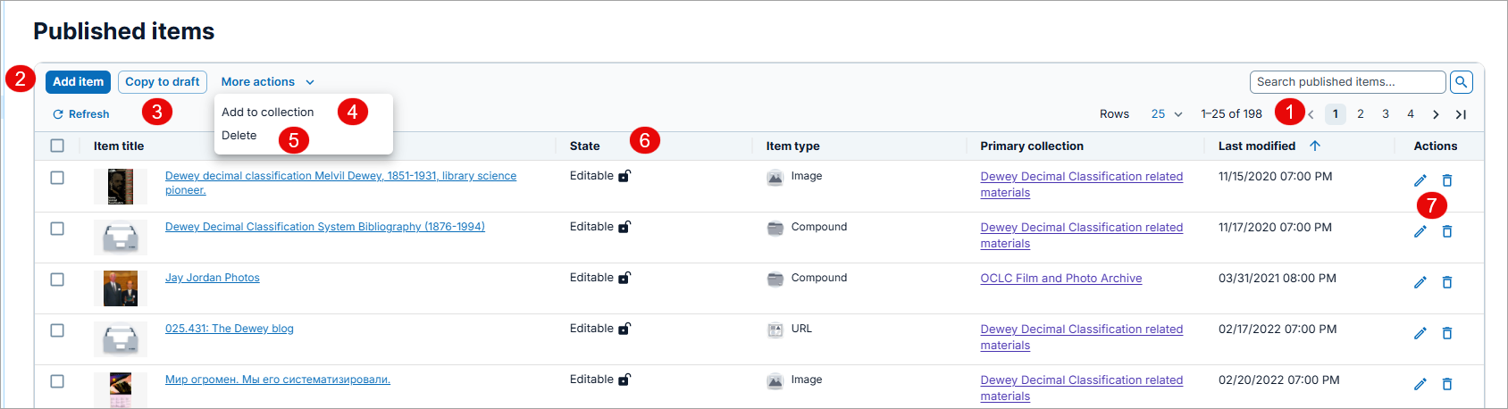Image resolution: width=1508 pixels, height=409 pixels.
Task: Click the Image type icon in first row
Action: 775,177
